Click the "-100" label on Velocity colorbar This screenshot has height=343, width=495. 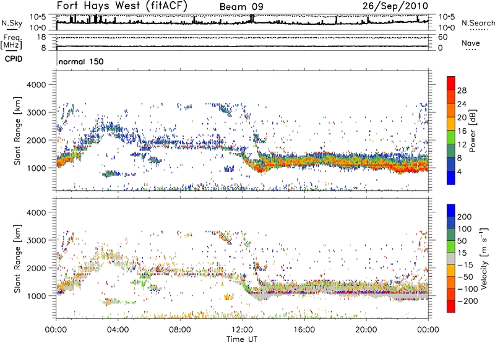[x=467, y=289]
